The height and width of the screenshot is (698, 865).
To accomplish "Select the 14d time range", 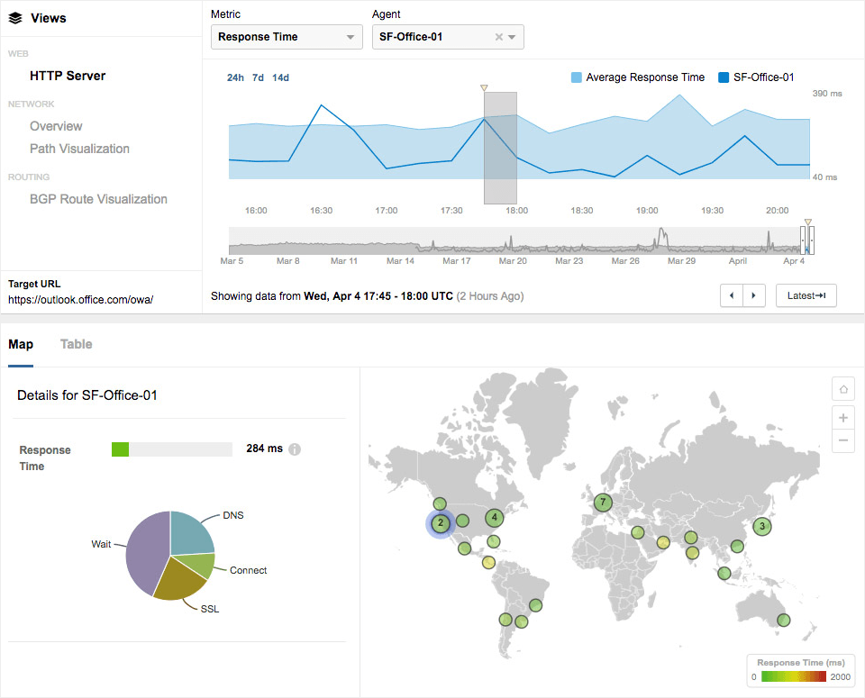I will [280, 77].
